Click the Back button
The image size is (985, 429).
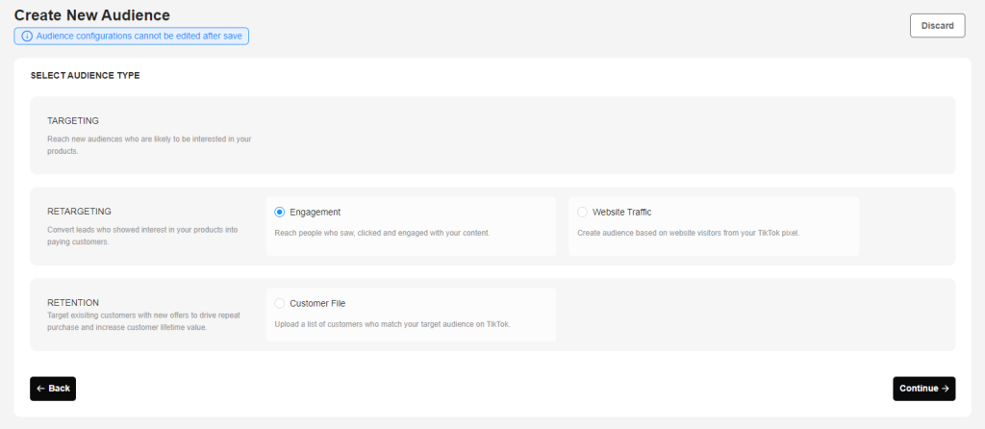53,389
